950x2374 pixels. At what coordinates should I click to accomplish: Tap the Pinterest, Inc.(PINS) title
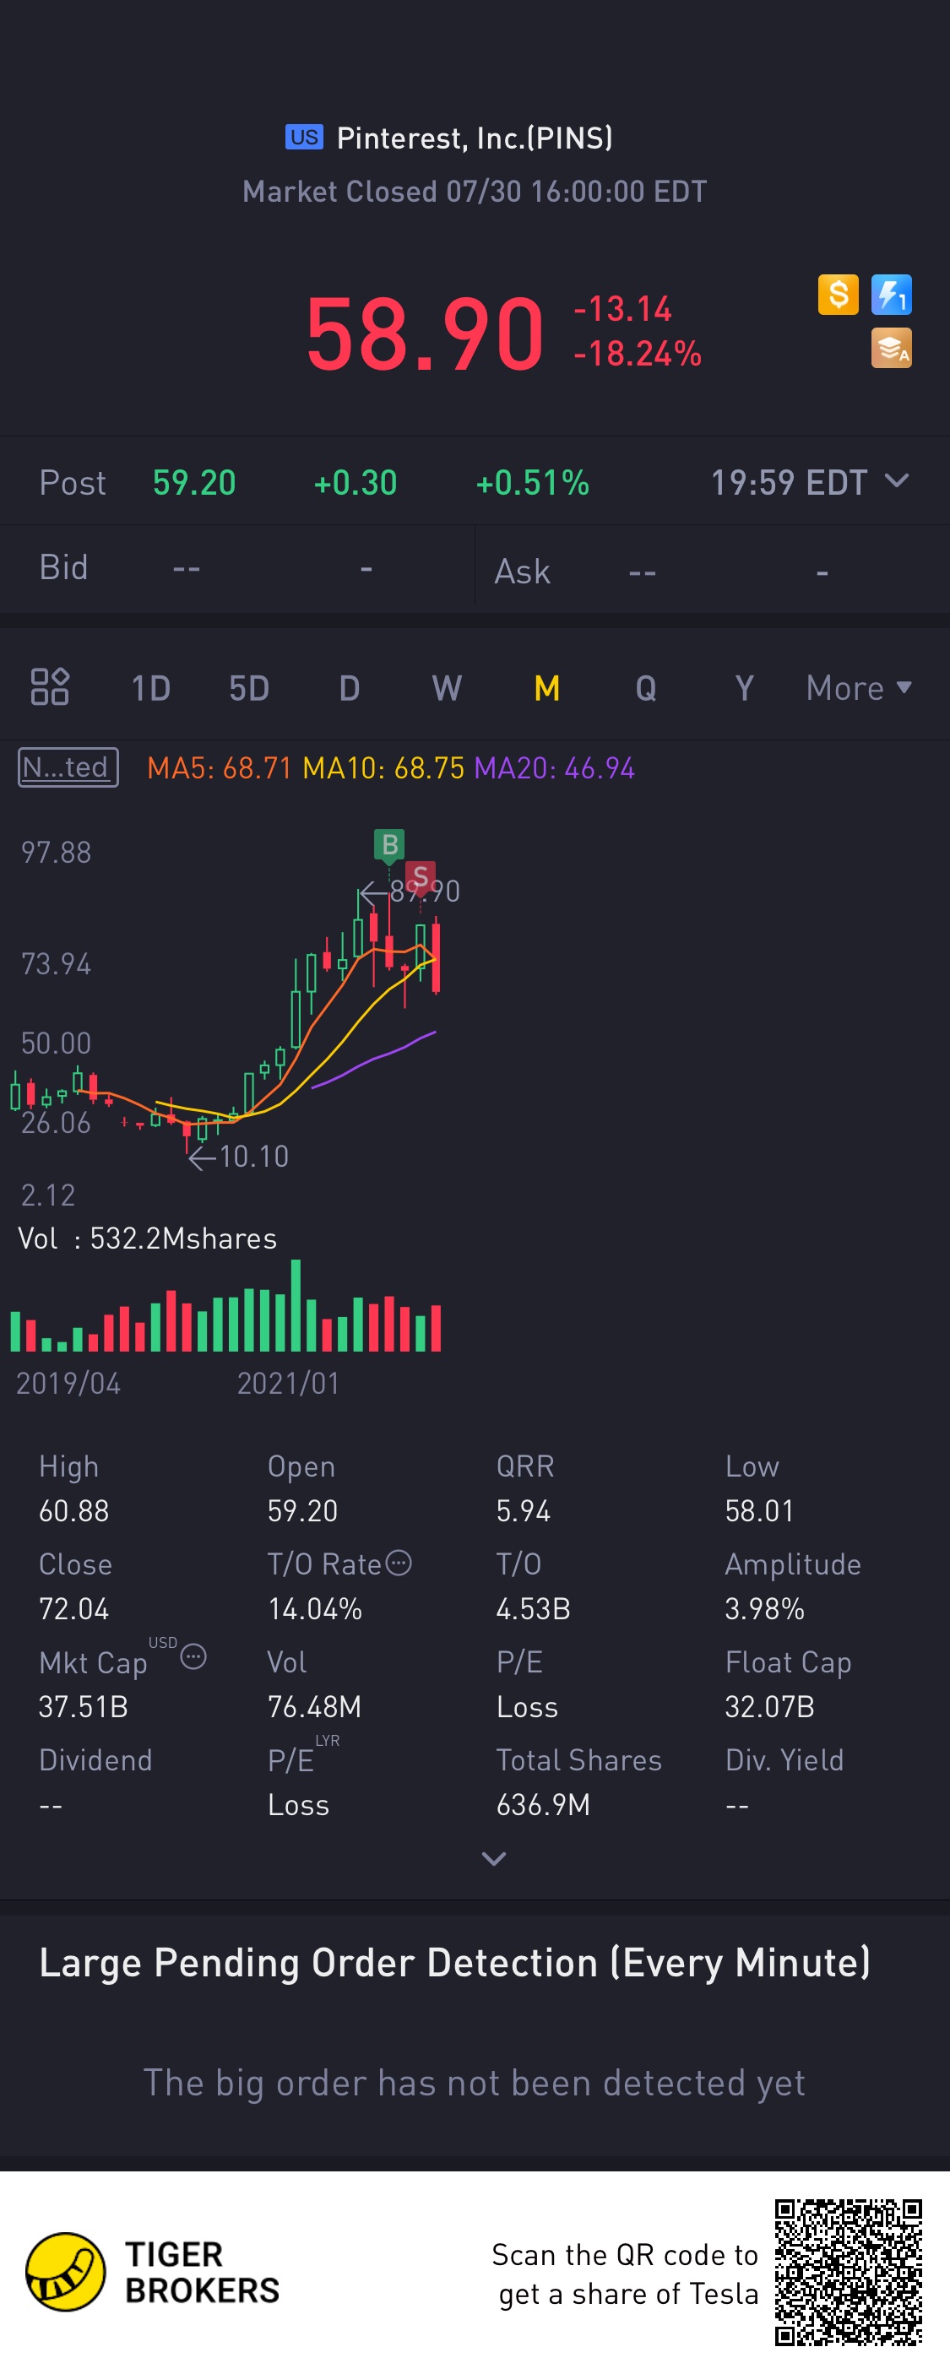tap(475, 138)
